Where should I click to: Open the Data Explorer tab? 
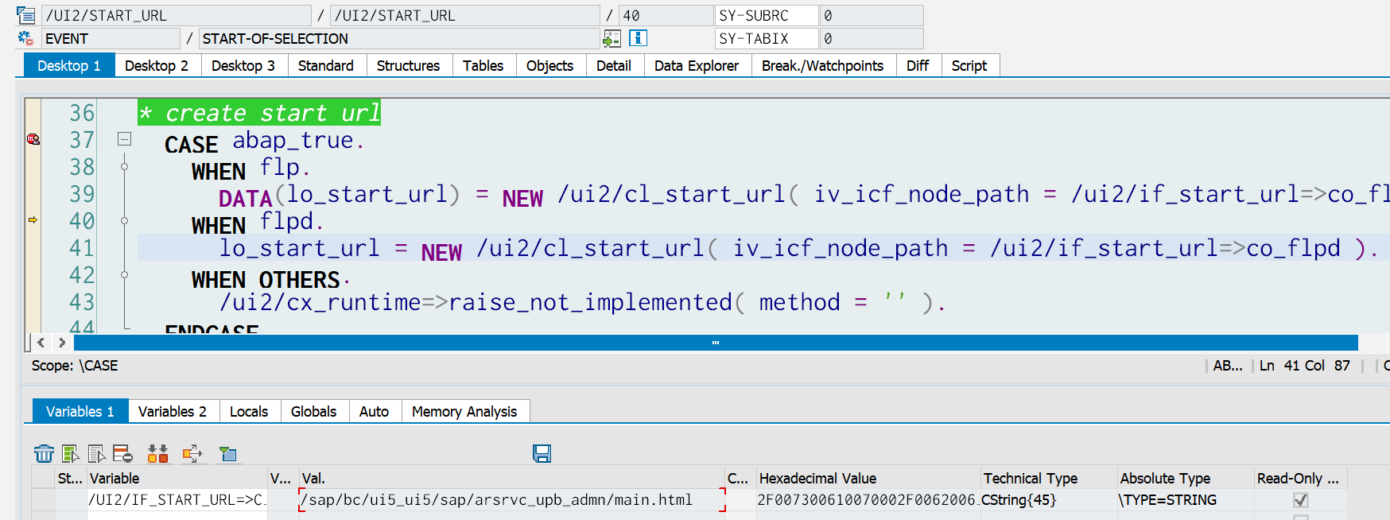(x=697, y=65)
